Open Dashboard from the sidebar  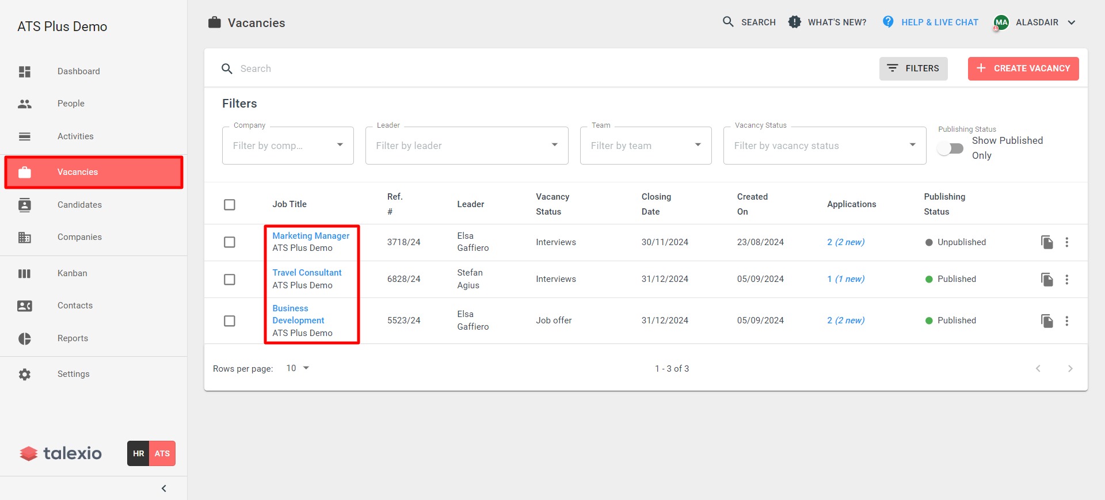pos(79,71)
